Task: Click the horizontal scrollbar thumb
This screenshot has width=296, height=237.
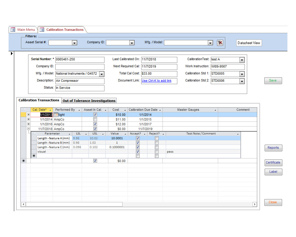Action: [x=74, y=204]
